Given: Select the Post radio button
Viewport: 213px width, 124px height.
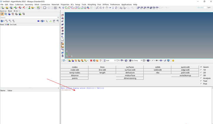Looking at the screenshot, I should 201,84.
